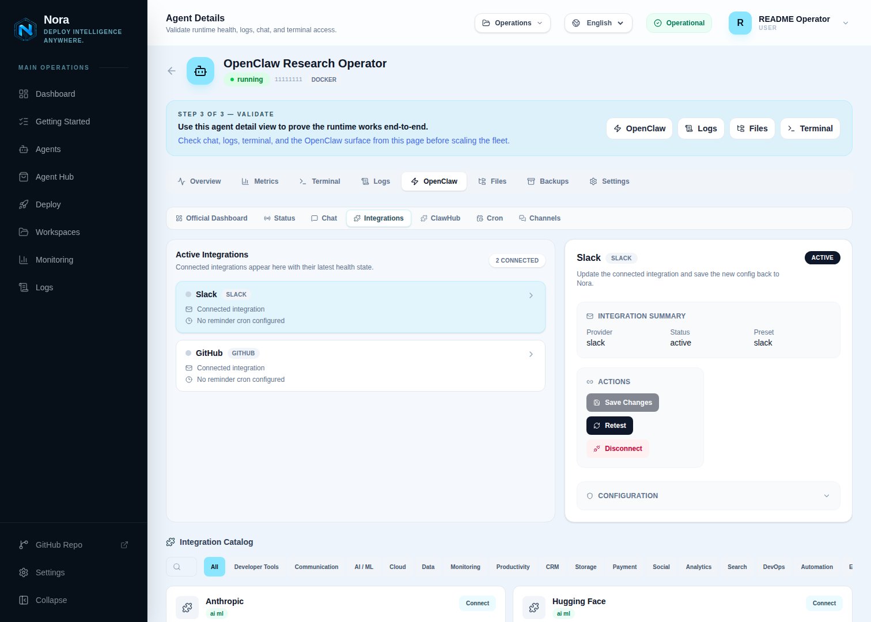Connect the Hugging Face integration
The width and height of the screenshot is (871, 622).
[824, 604]
